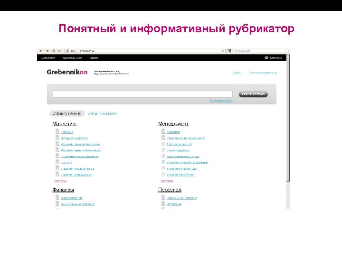Screen dimensions: 342x256
Task: Open the Мотивация topic link
Action: pyautogui.click(x=174, y=204)
